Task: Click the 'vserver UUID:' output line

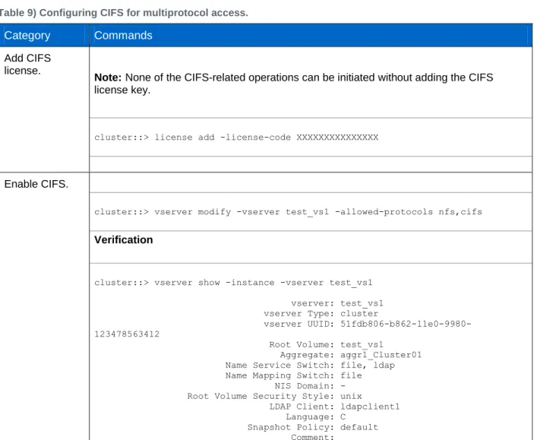Action: (368, 324)
